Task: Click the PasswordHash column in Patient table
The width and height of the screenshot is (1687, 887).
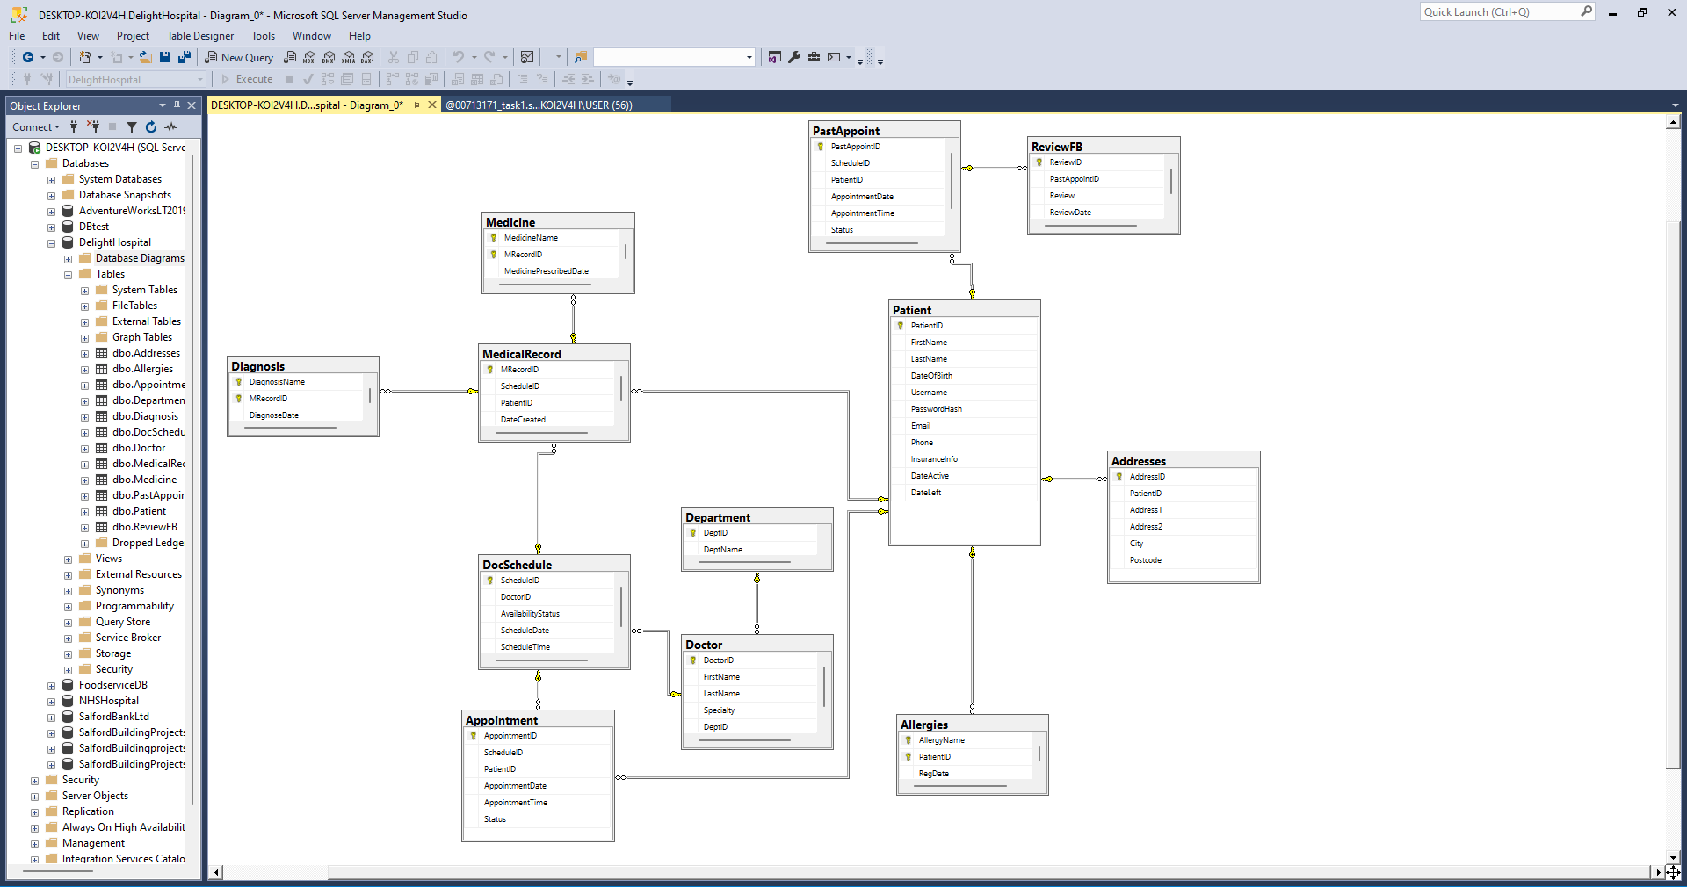Action: [936, 409]
